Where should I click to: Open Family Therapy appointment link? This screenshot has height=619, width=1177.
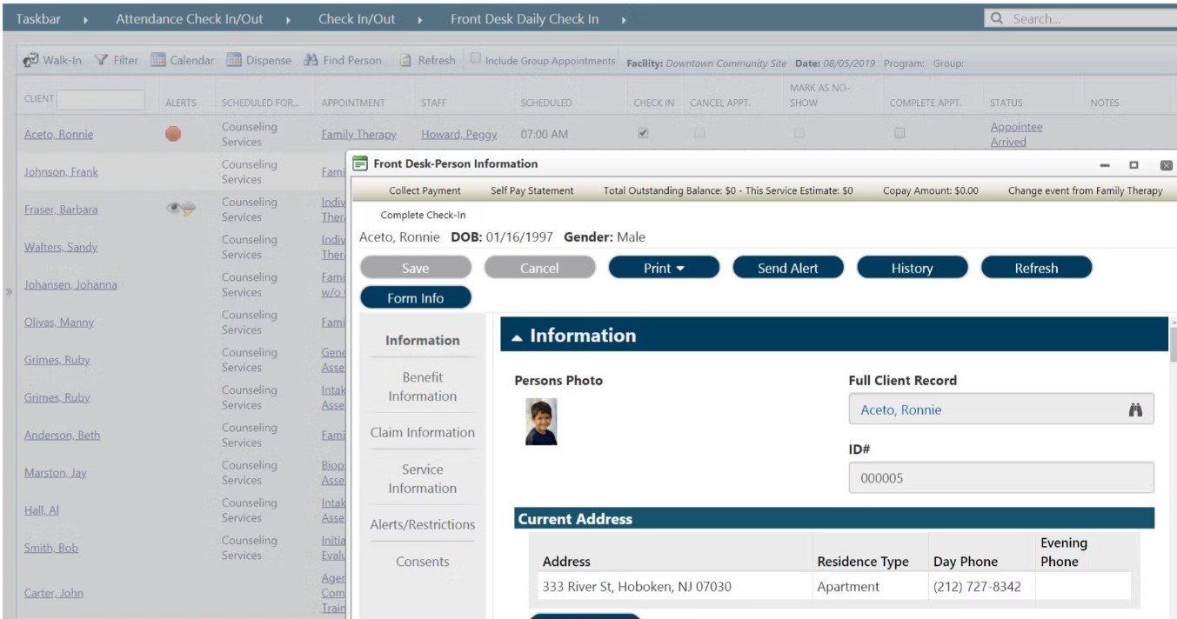pyautogui.click(x=358, y=134)
